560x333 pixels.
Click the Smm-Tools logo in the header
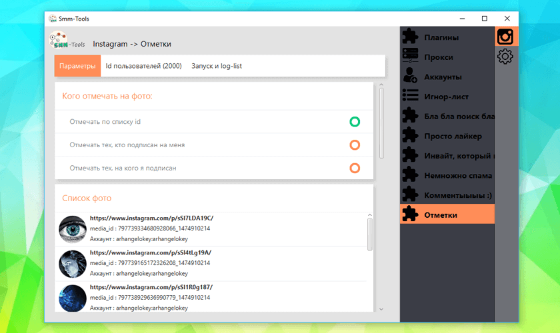(x=65, y=42)
